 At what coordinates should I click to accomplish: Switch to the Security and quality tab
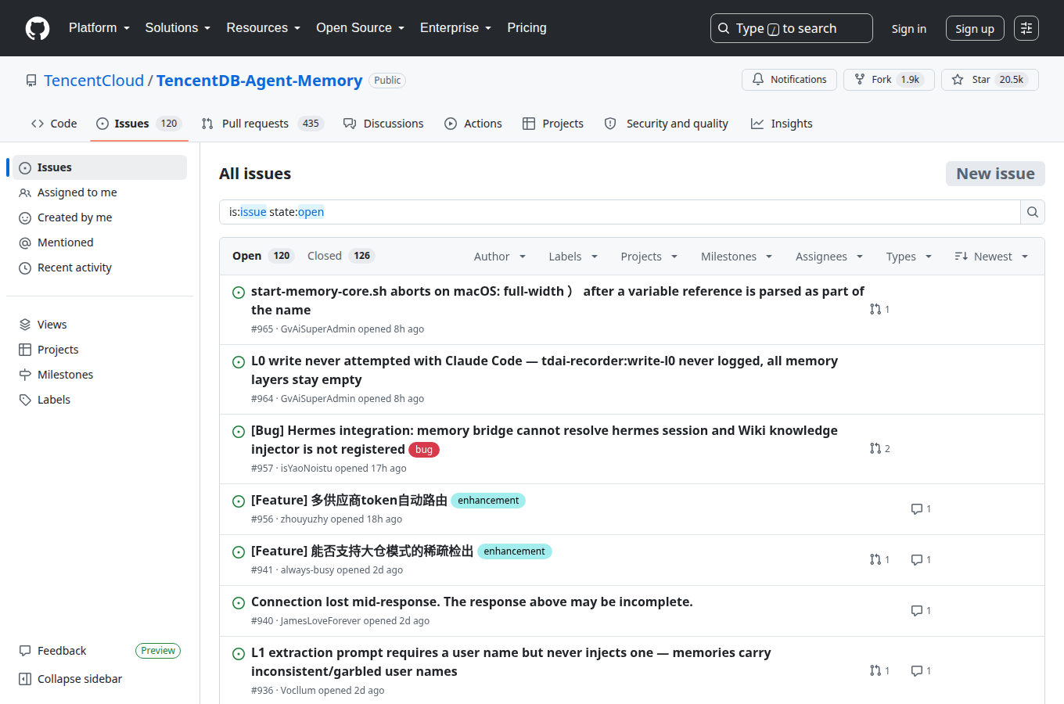667,124
